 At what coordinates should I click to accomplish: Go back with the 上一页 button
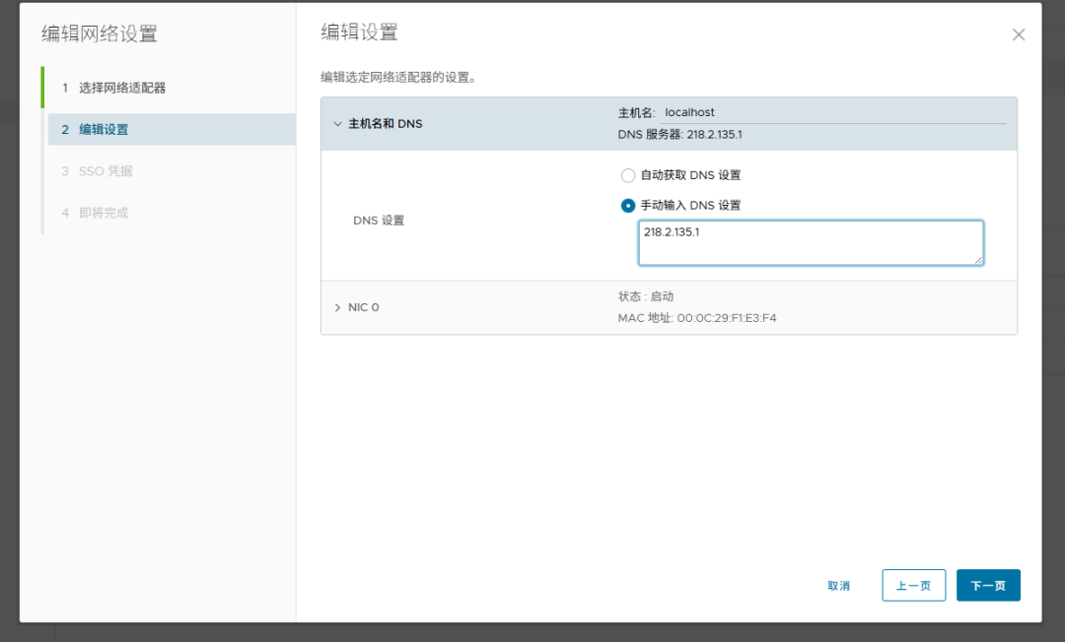pyautogui.click(x=913, y=585)
